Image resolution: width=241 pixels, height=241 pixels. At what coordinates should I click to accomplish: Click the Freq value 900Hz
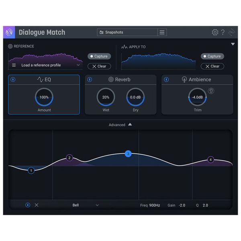[155, 205]
